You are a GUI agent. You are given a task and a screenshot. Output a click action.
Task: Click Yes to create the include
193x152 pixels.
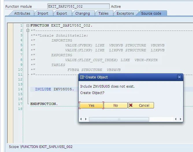pyautogui.click(x=91, y=105)
